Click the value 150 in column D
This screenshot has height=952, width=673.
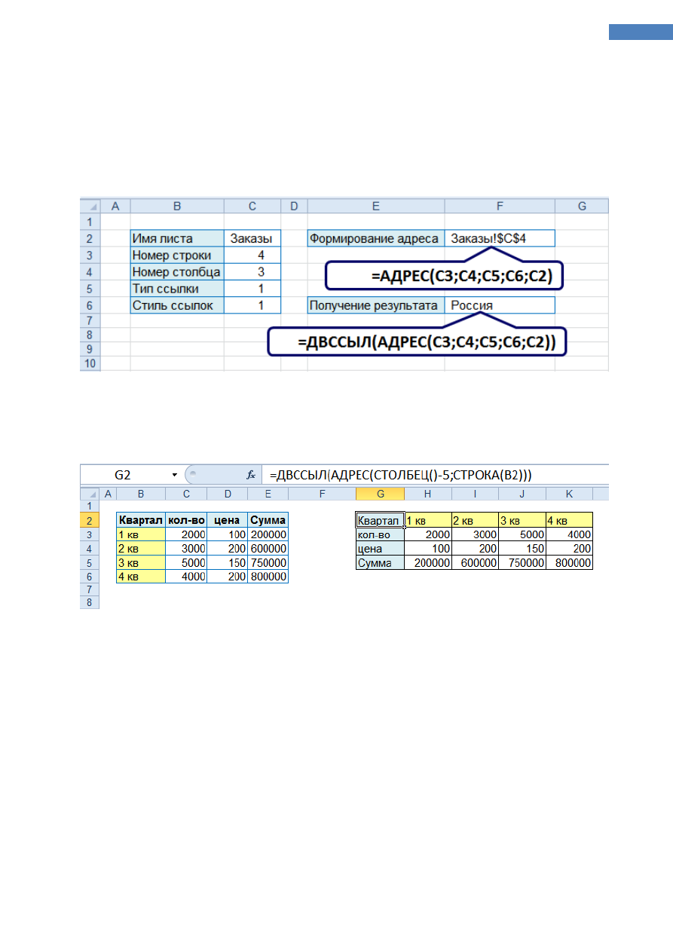coord(227,562)
